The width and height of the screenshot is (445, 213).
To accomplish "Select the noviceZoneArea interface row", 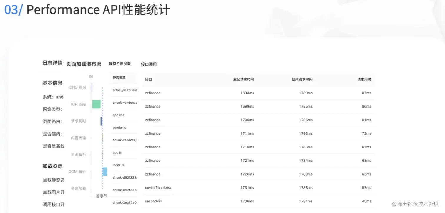I will (x=258, y=188).
